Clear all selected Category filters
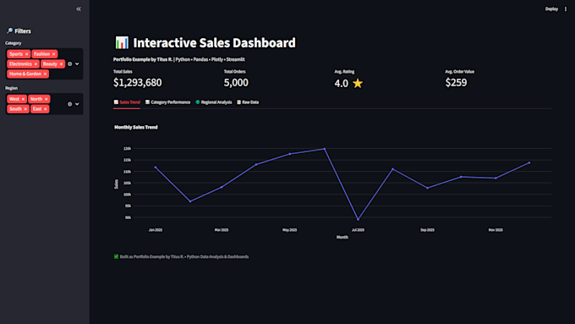The height and width of the screenshot is (324, 575). (x=69, y=63)
